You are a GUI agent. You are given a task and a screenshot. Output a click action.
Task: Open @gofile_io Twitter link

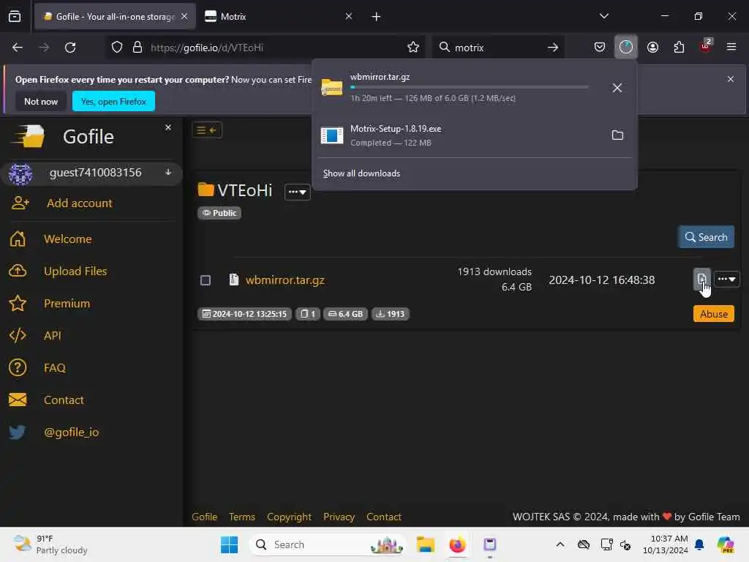[x=71, y=432]
